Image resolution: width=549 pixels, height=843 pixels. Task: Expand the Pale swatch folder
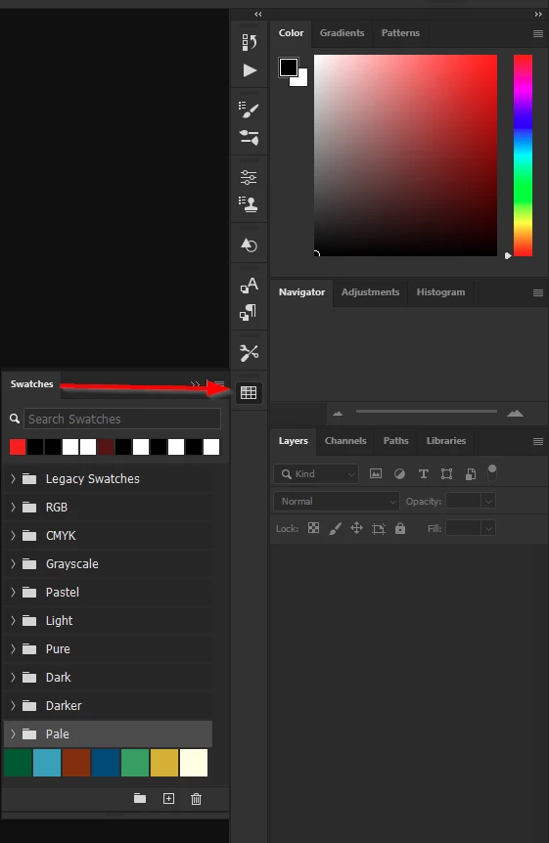[13, 733]
